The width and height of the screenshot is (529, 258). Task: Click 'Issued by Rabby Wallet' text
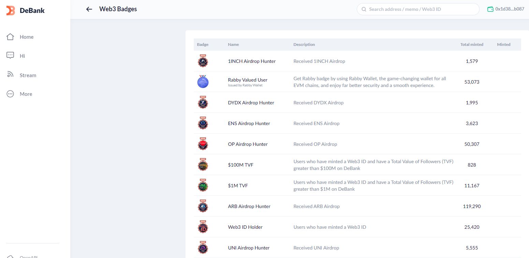(245, 85)
